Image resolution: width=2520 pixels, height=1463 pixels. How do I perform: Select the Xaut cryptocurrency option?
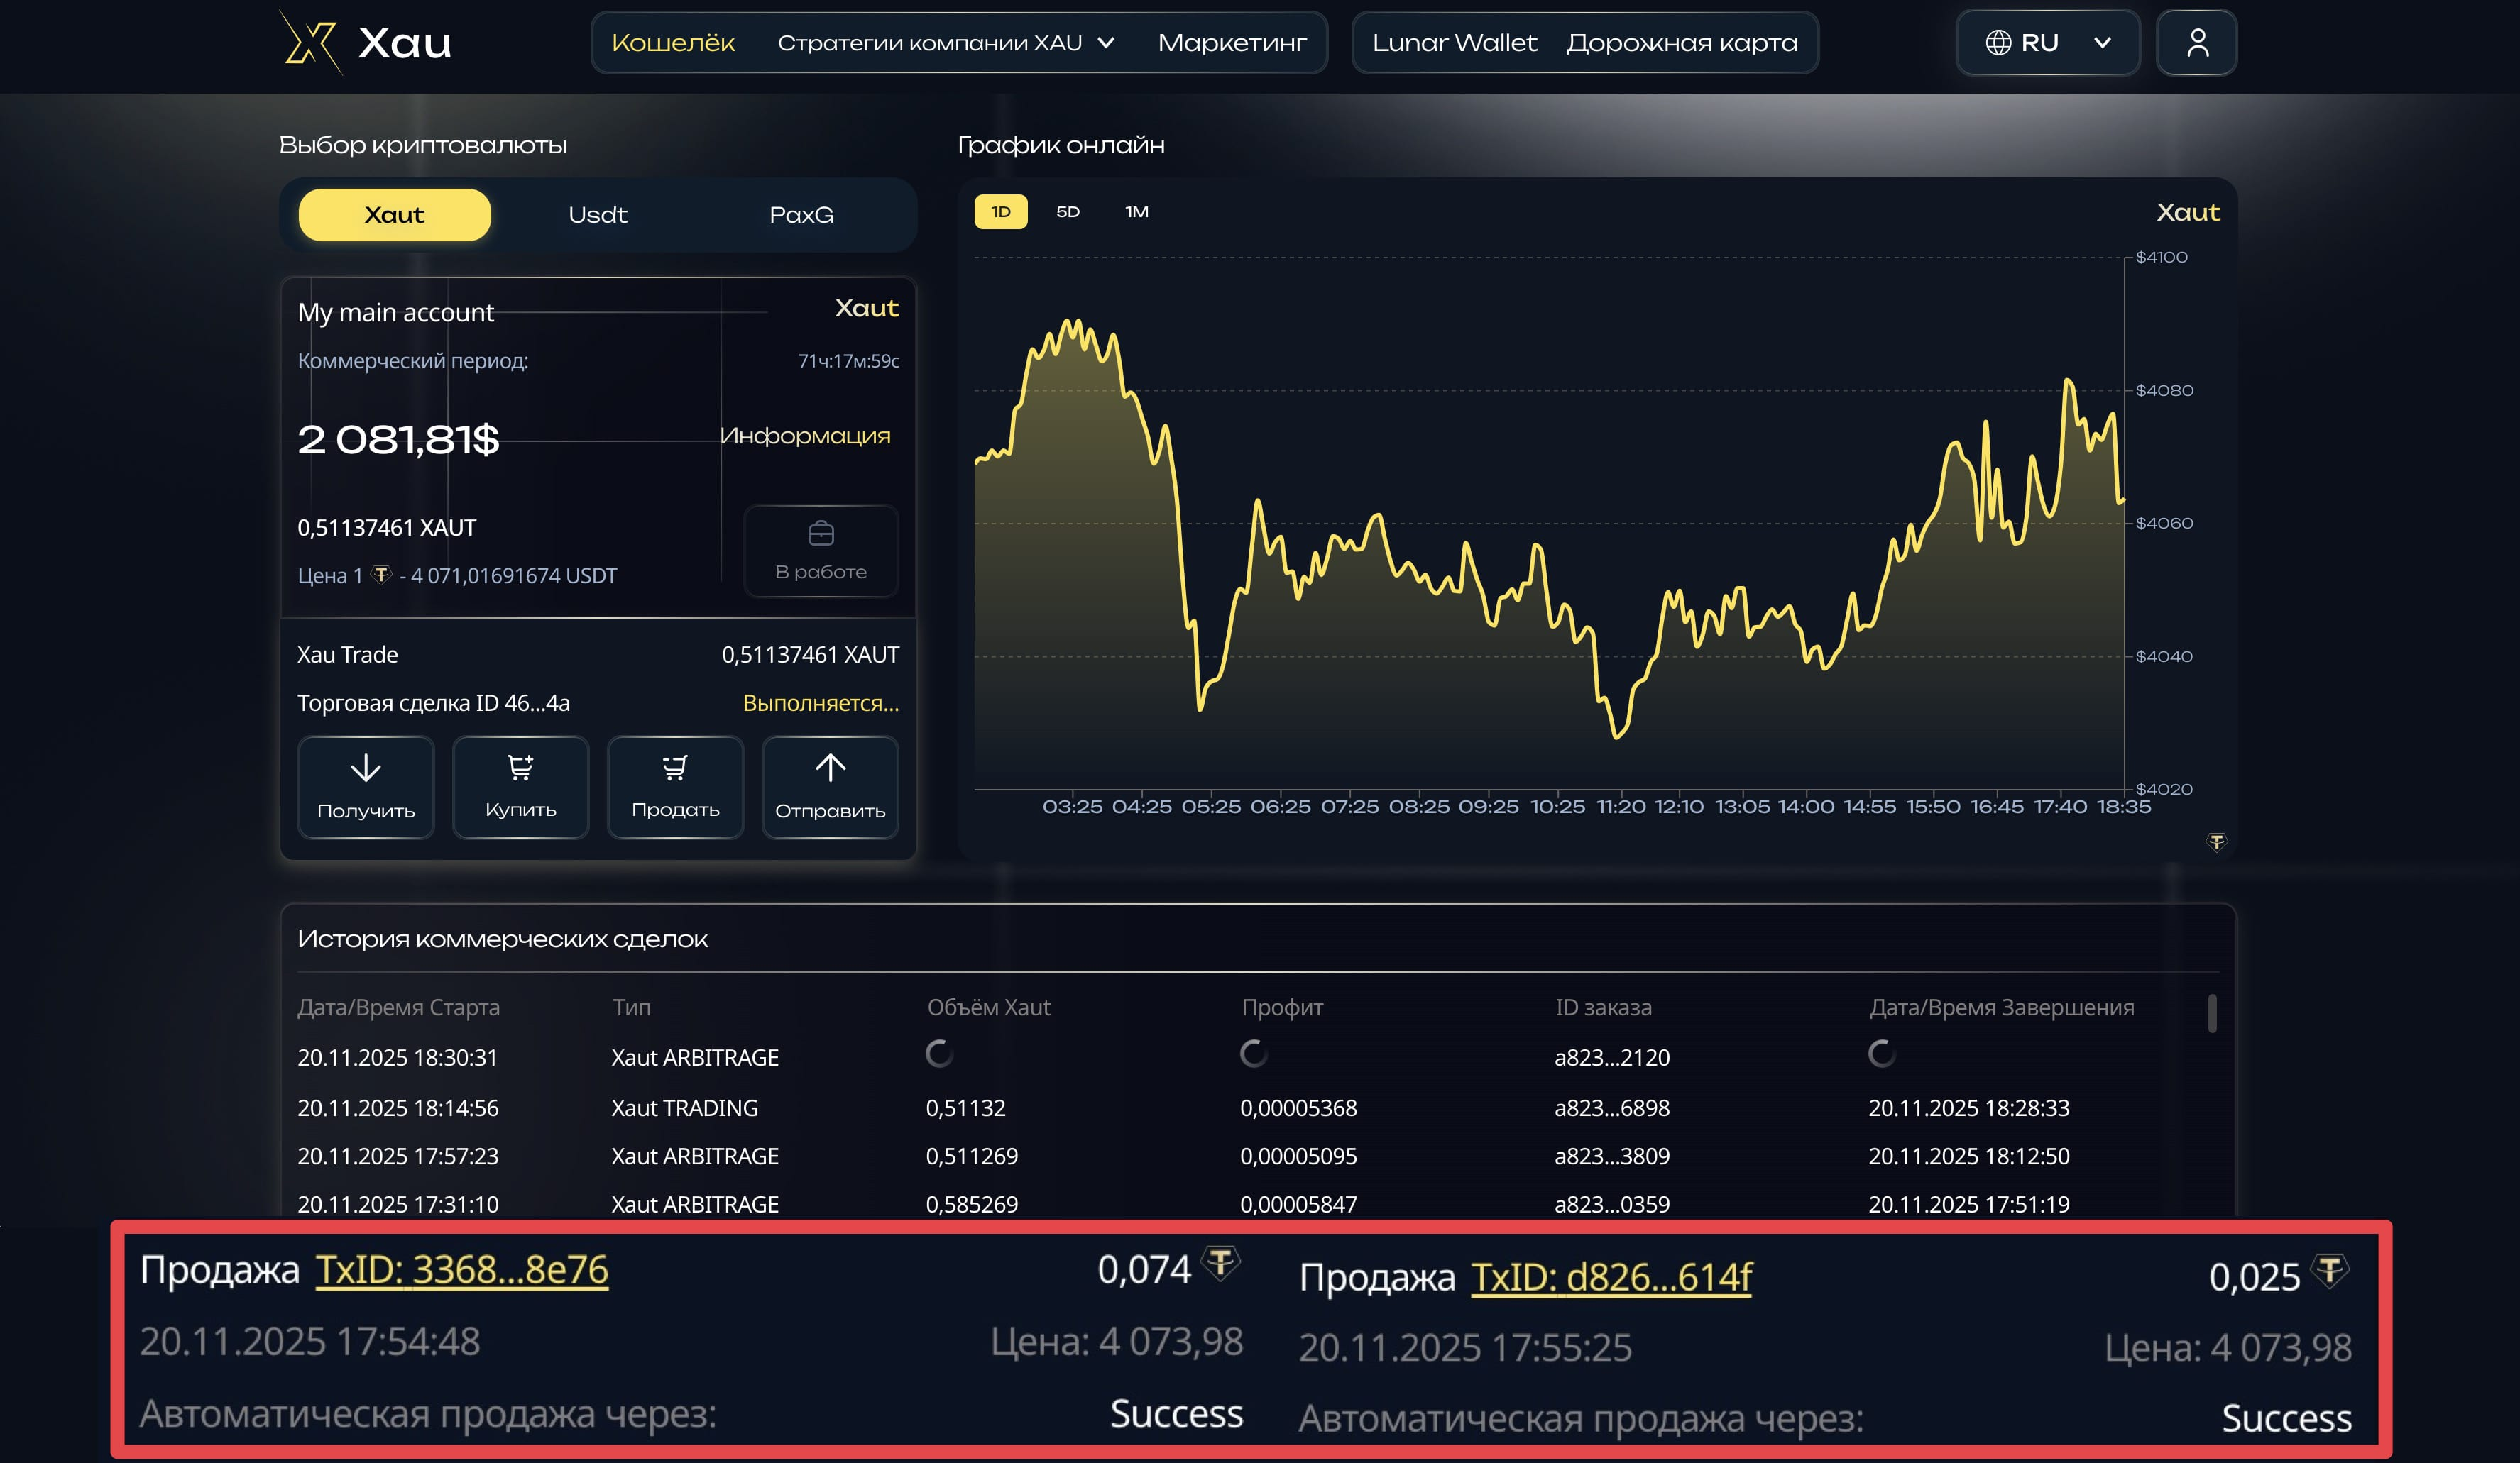[x=394, y=215]
